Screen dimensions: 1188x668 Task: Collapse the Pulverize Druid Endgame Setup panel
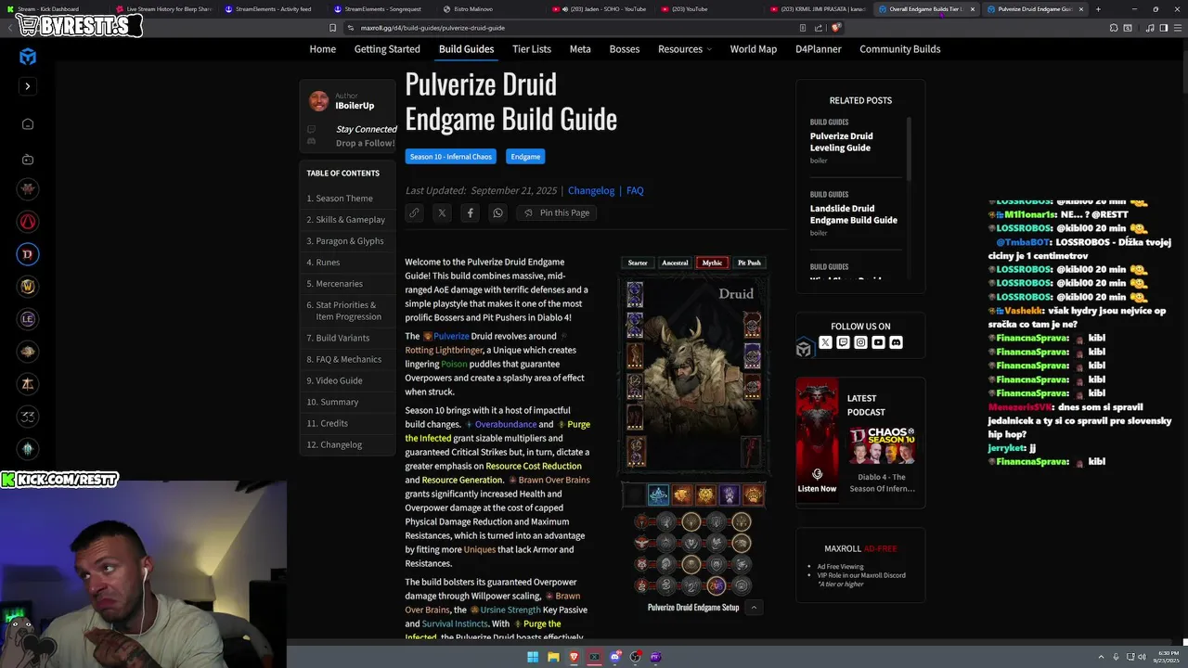coord(754,608)
